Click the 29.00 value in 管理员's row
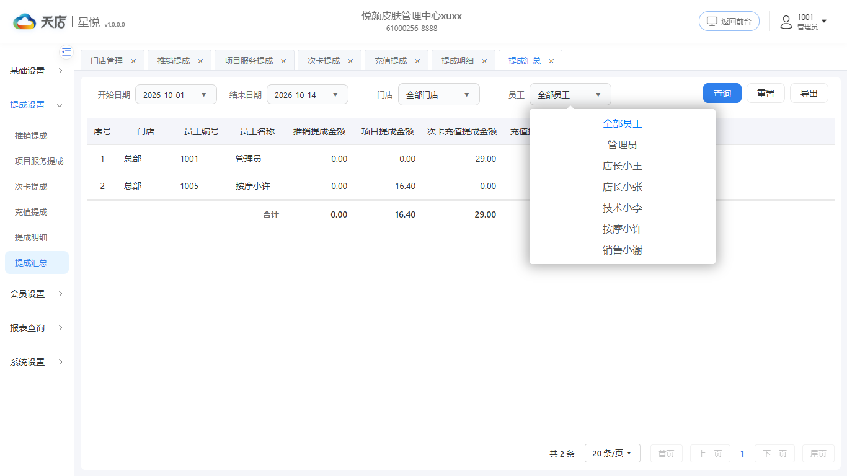Image resolution: width=847 pixels, height=476 pixels. pos(486,159)
